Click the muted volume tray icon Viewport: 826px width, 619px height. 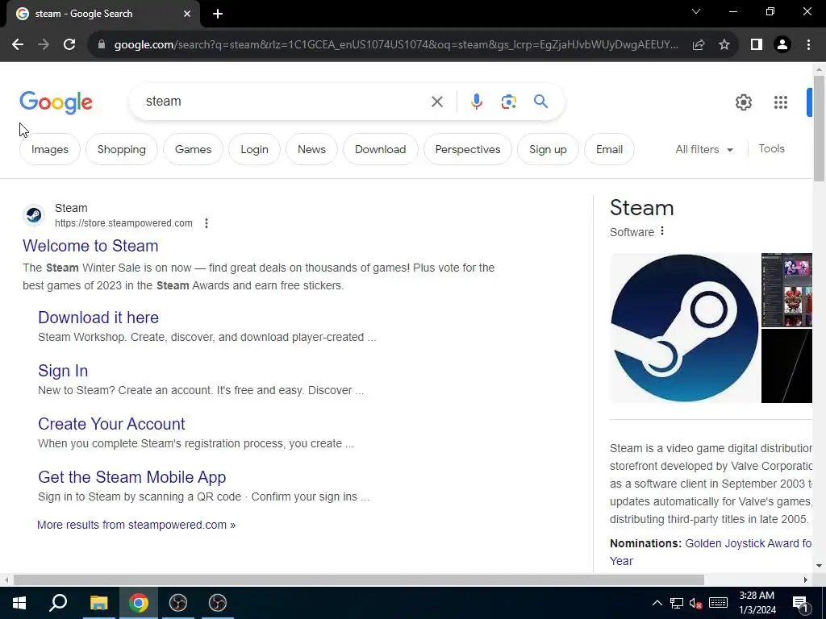(695, 603)
